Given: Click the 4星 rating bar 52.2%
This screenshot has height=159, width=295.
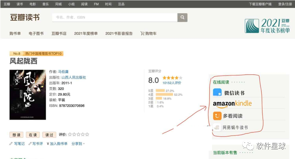Looking at the screenshot, I should click(164, 95).
